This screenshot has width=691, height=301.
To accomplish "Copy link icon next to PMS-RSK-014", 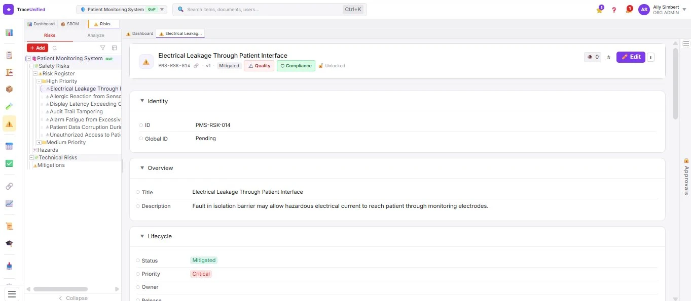I will point(196,66).
